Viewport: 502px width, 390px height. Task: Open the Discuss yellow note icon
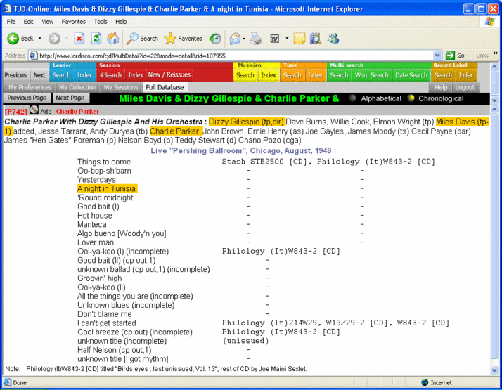299,39
